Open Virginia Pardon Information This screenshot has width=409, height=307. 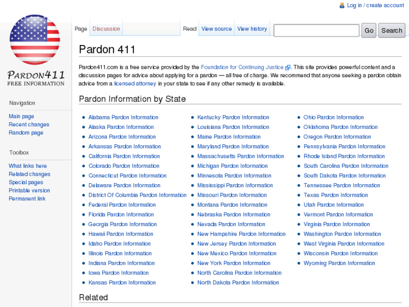point(337,224)
